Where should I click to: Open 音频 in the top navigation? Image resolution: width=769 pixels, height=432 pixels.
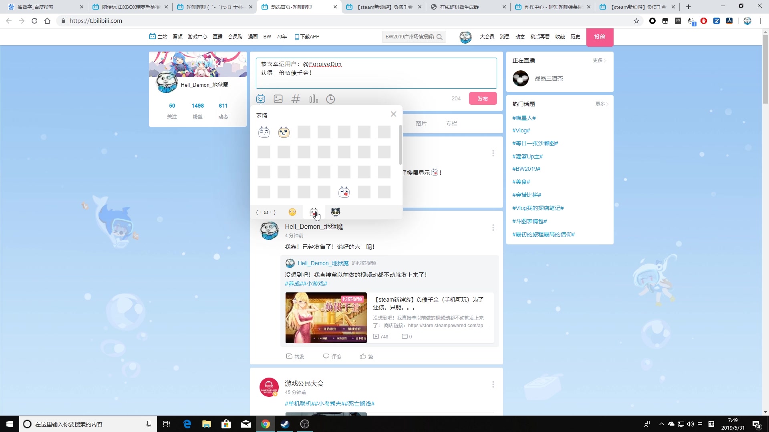point(177,37)
